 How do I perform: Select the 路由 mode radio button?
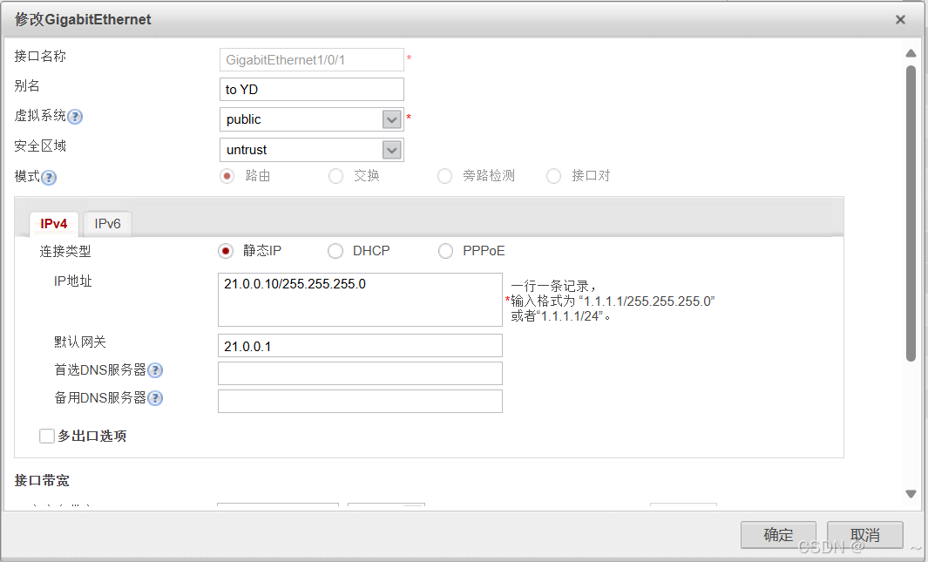[x=227, y=176]
